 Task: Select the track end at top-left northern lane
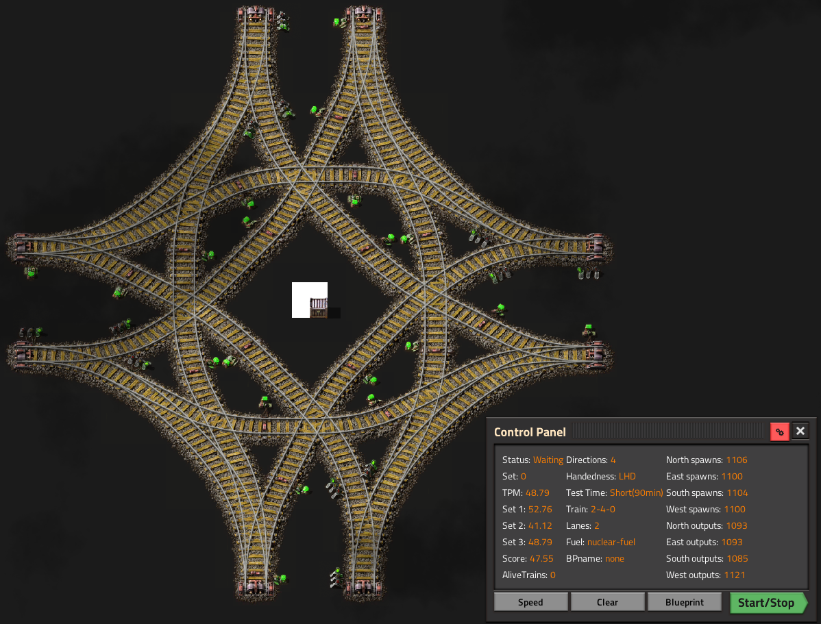tap(256, 14)
